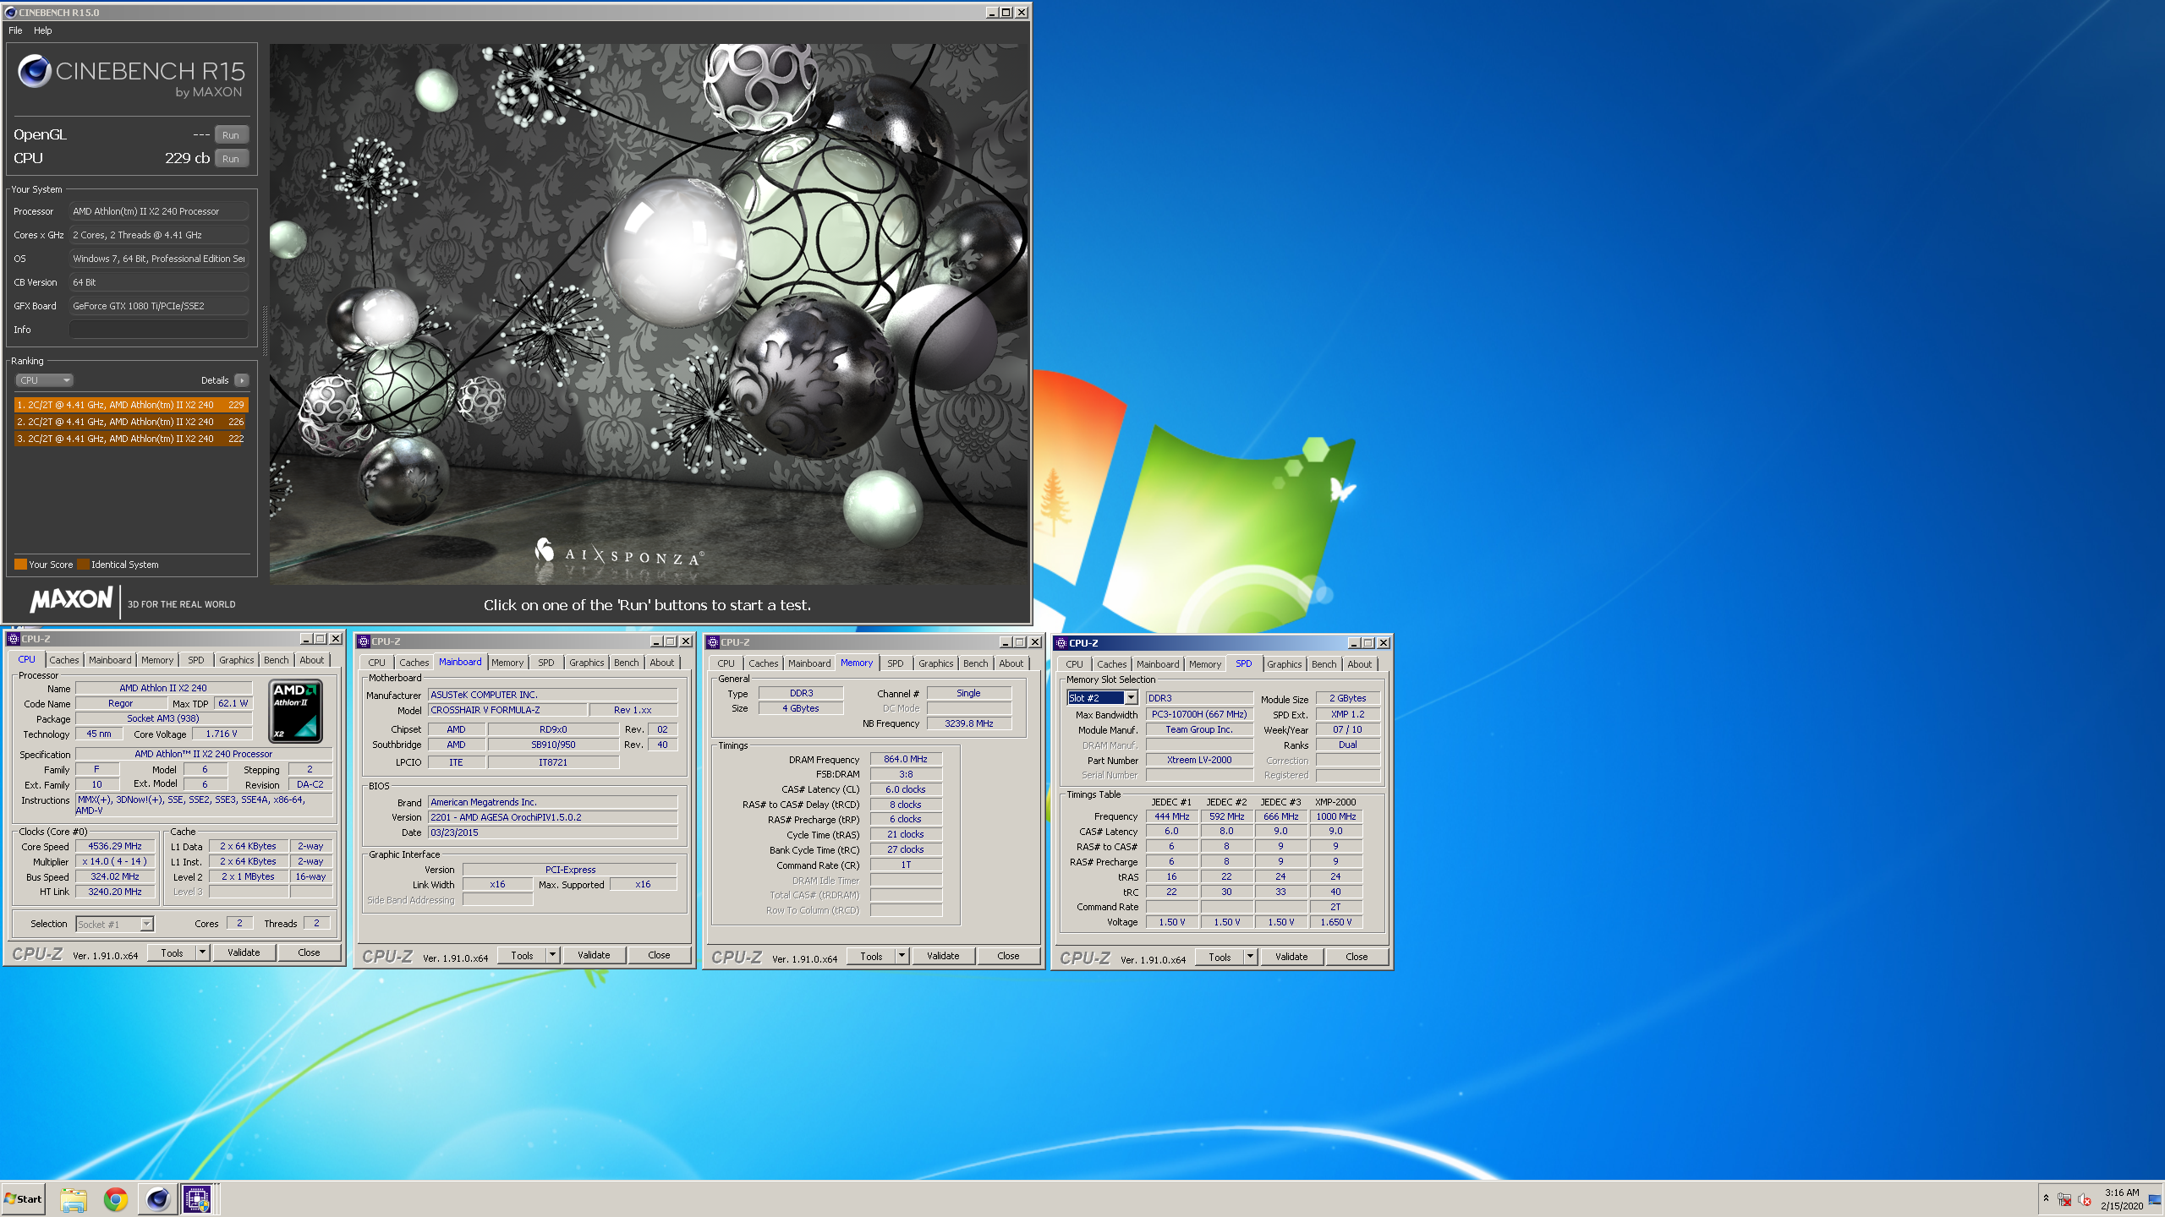Click the rendered Cinebench scene image
This screenshot has width=2165, height=1217.
(649, 314)
